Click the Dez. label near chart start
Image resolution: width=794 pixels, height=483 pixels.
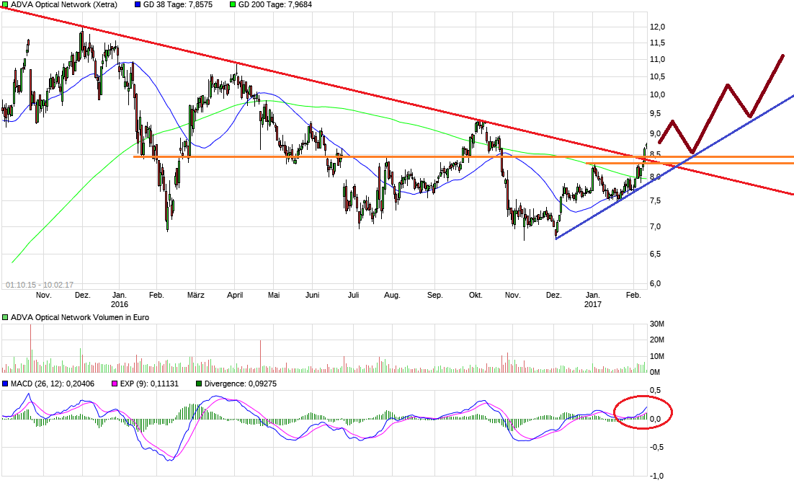[x=82, y=296]
